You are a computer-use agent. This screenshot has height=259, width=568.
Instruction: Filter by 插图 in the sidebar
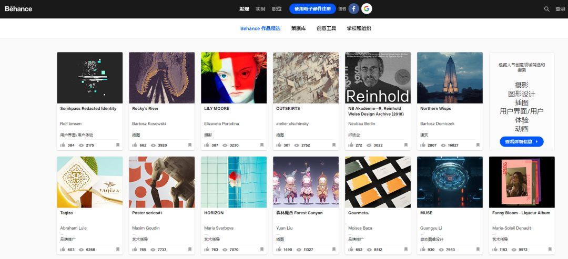(x=522, y=103)
